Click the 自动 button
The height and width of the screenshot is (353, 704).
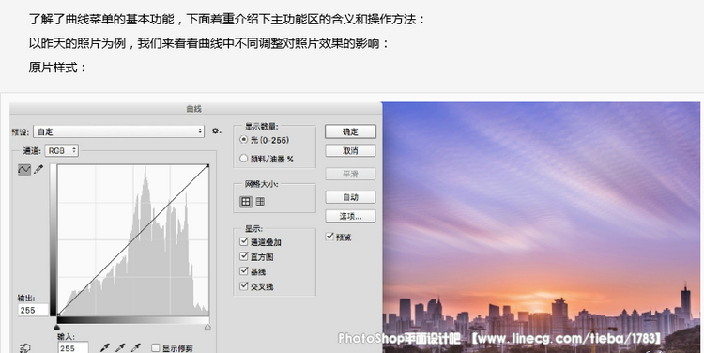pyautogui.click(x=350, y=197)
